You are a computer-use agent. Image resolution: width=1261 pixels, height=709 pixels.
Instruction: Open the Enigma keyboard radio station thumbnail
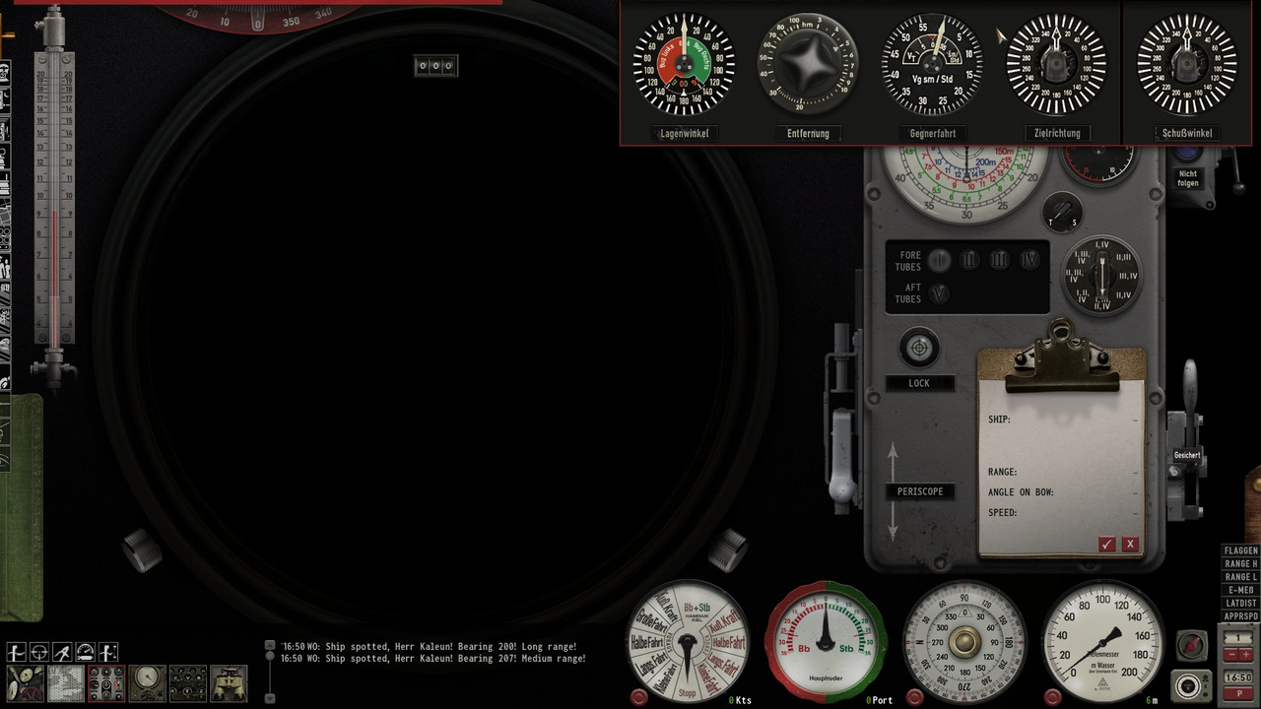188,683
